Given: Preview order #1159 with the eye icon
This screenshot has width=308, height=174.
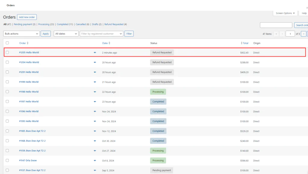Looking at the screenshot, I should 95,151.
